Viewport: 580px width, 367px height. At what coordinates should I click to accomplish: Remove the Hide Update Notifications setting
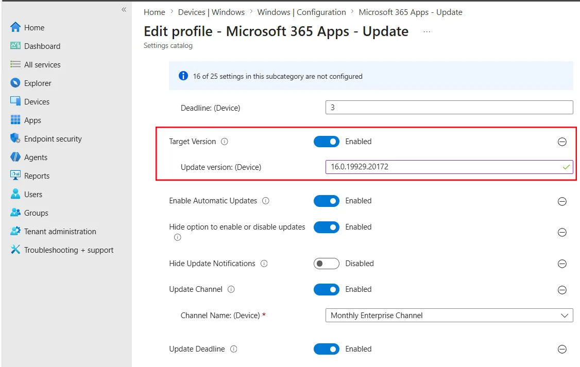tap(562, 264)
